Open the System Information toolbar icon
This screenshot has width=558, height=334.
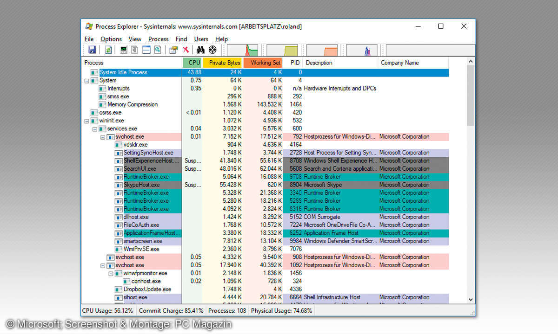coord(124,50)
